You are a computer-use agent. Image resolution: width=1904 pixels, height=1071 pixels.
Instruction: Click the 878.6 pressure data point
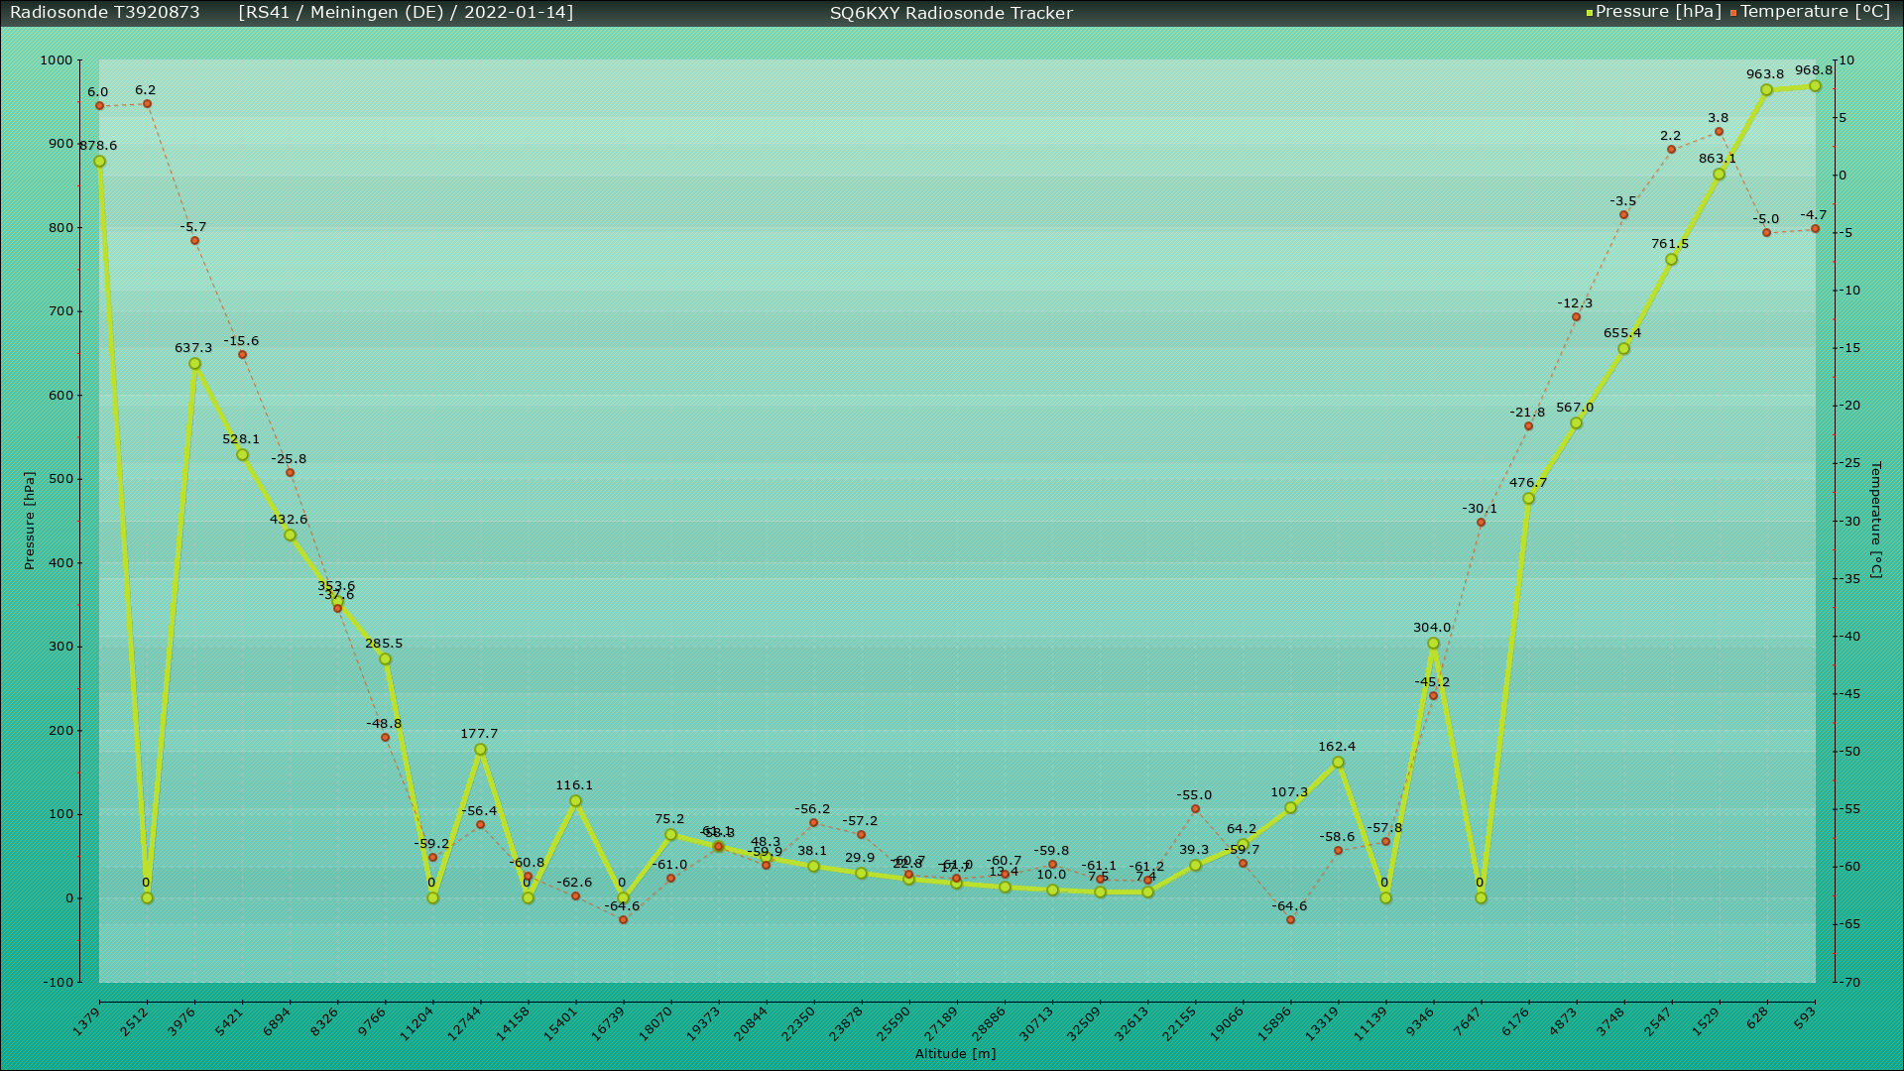coord(99,162)
